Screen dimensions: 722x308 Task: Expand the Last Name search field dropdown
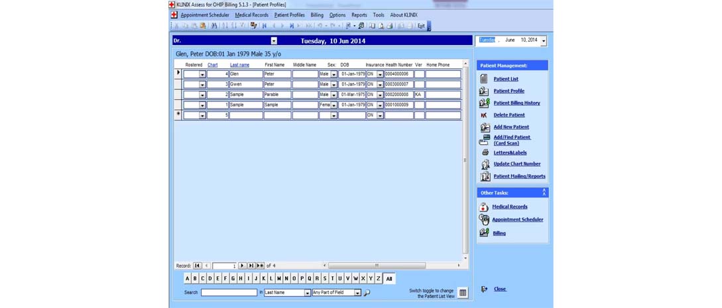point(307,293)
